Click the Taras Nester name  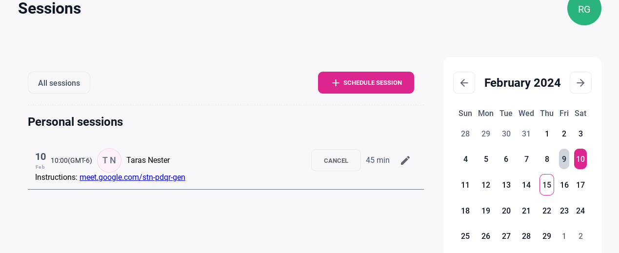148,160
